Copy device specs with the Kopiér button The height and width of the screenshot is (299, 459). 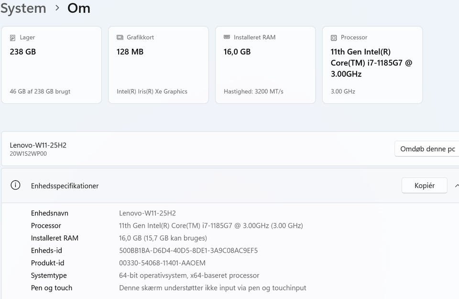click(424, 185)
